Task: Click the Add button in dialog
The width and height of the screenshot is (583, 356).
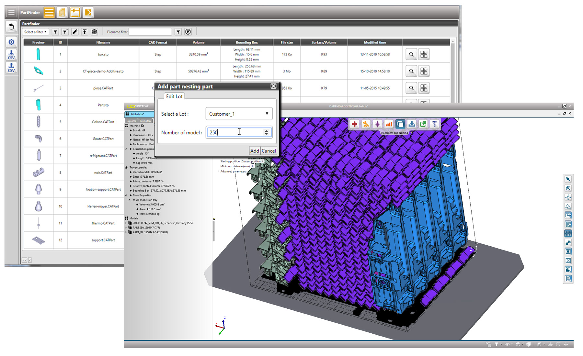Action: (255, 151)
